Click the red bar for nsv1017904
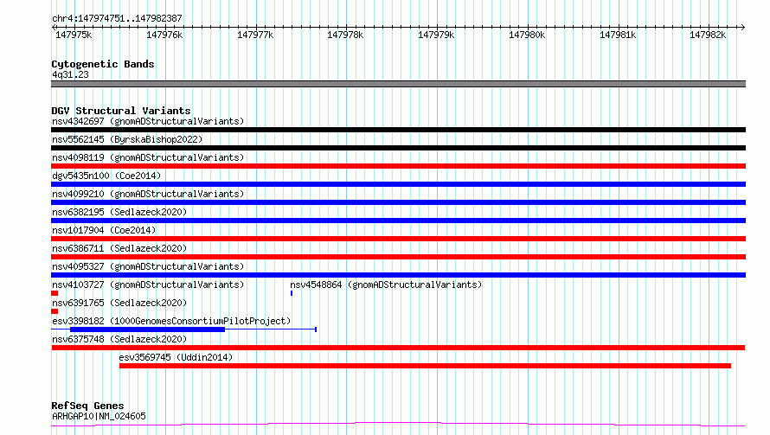The height and width of the screenshot is (435, 770). coord(398,239)
